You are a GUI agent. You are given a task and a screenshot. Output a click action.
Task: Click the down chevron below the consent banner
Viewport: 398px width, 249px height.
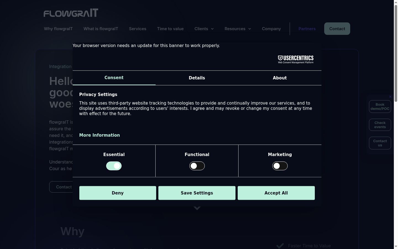pyautogui.click(x=197, y=208)
